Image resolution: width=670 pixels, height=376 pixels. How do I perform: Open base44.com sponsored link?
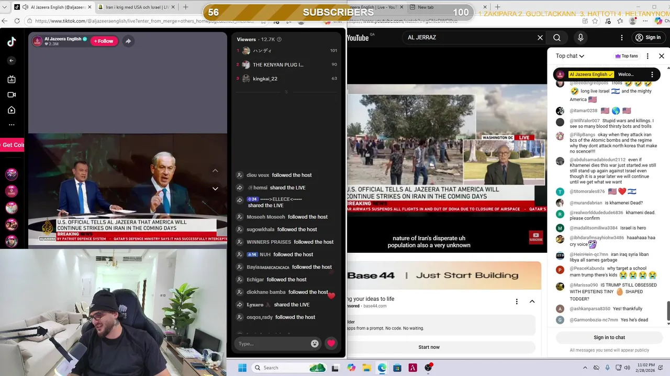pos(375,306)
